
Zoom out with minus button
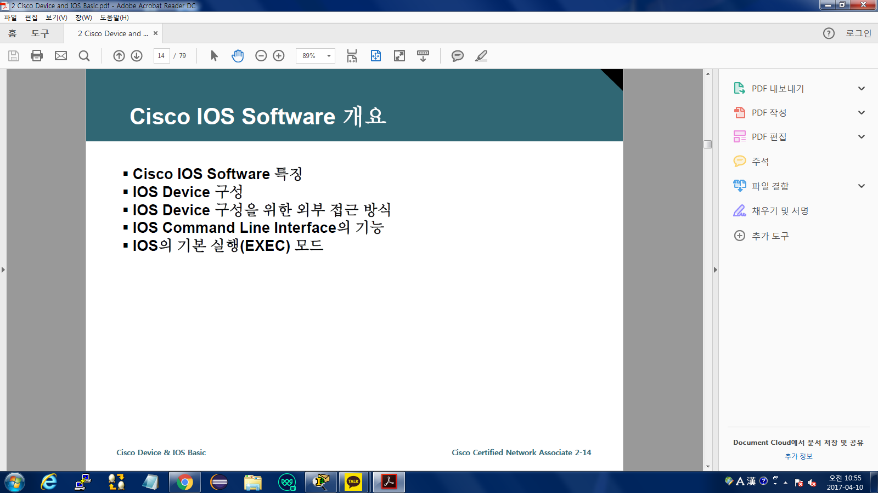pos(261,56)
